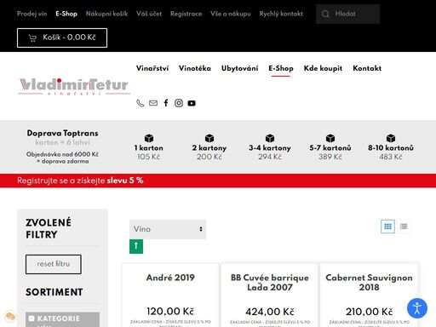Go to Registrace page

186,14
